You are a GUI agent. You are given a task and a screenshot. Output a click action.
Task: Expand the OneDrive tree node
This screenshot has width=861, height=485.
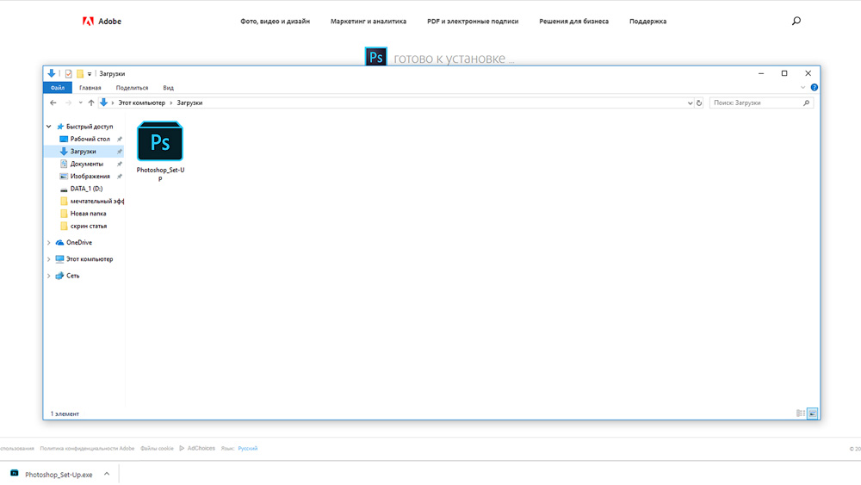point(49,242)
